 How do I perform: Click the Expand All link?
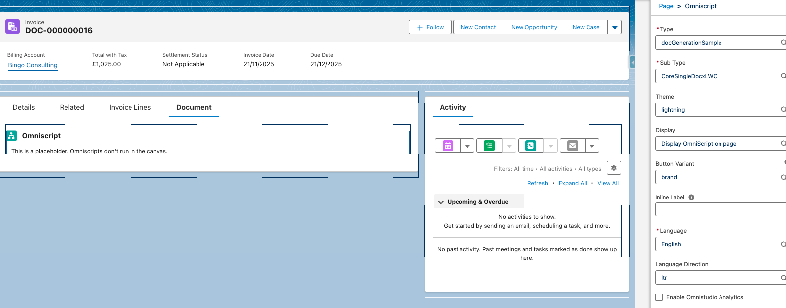pos(573,183)
